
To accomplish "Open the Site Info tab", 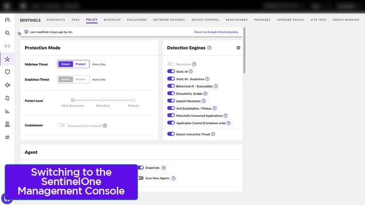I will pos(318,20).
